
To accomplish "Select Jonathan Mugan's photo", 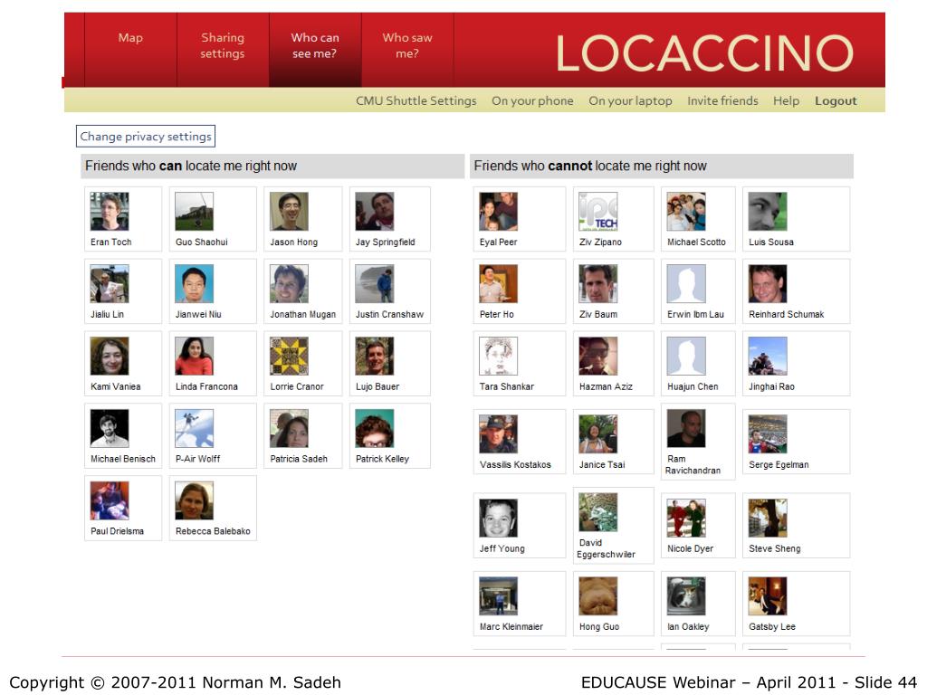I will tap(289, 283).
